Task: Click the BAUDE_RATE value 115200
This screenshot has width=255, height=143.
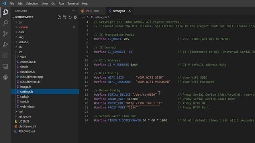Action: point(132,99)
